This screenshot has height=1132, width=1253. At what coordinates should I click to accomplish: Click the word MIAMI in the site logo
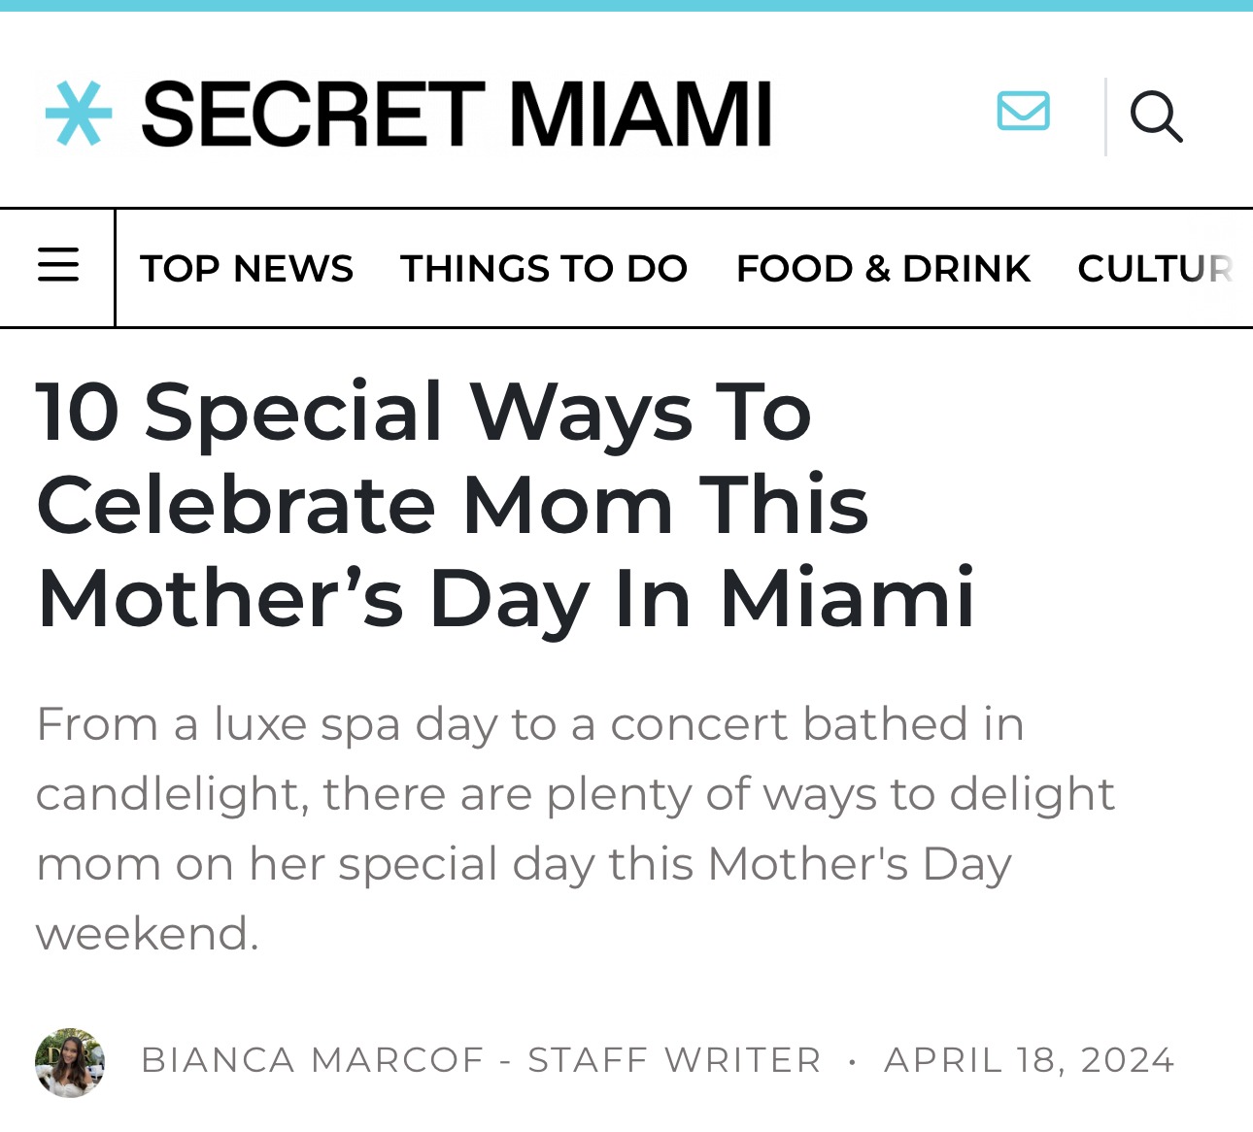coord(640,115)
